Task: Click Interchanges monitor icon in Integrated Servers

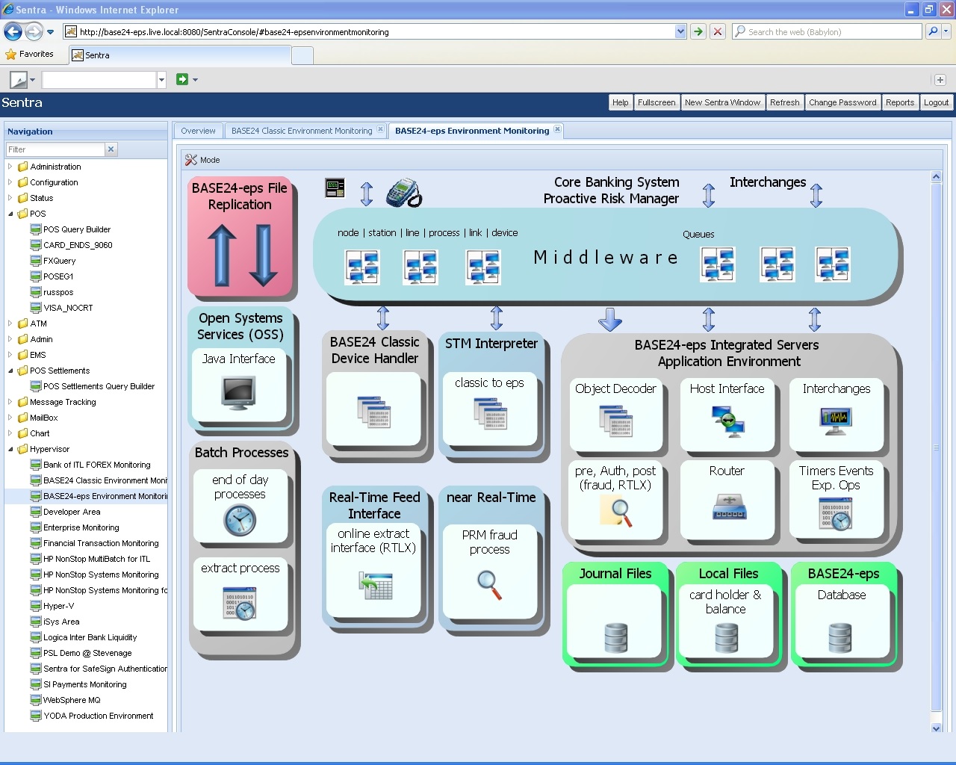Action: point(836,421)
